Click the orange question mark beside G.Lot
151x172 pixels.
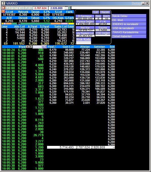click(x=3, y=11)
